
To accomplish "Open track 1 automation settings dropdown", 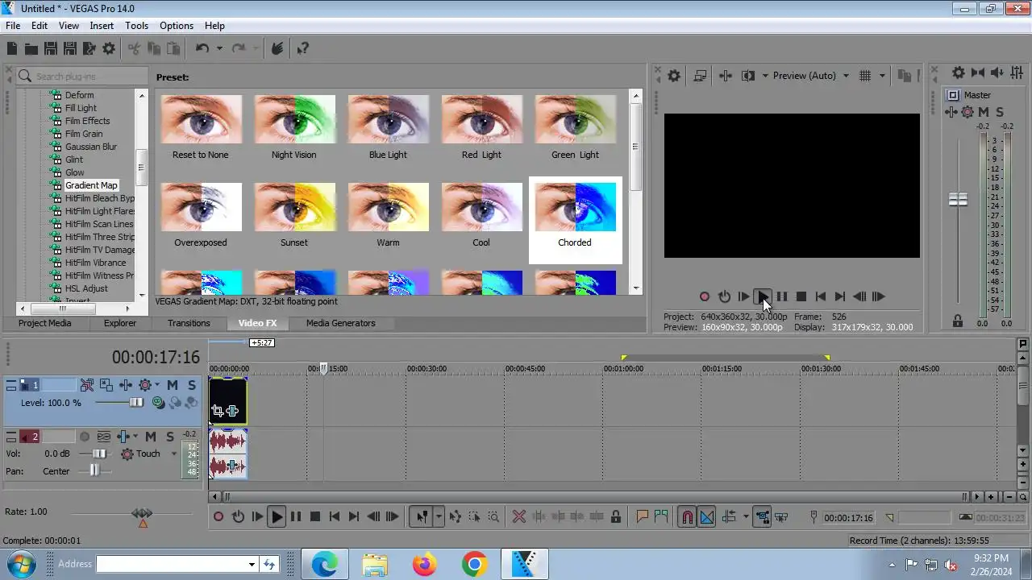I will coord(157,385).
